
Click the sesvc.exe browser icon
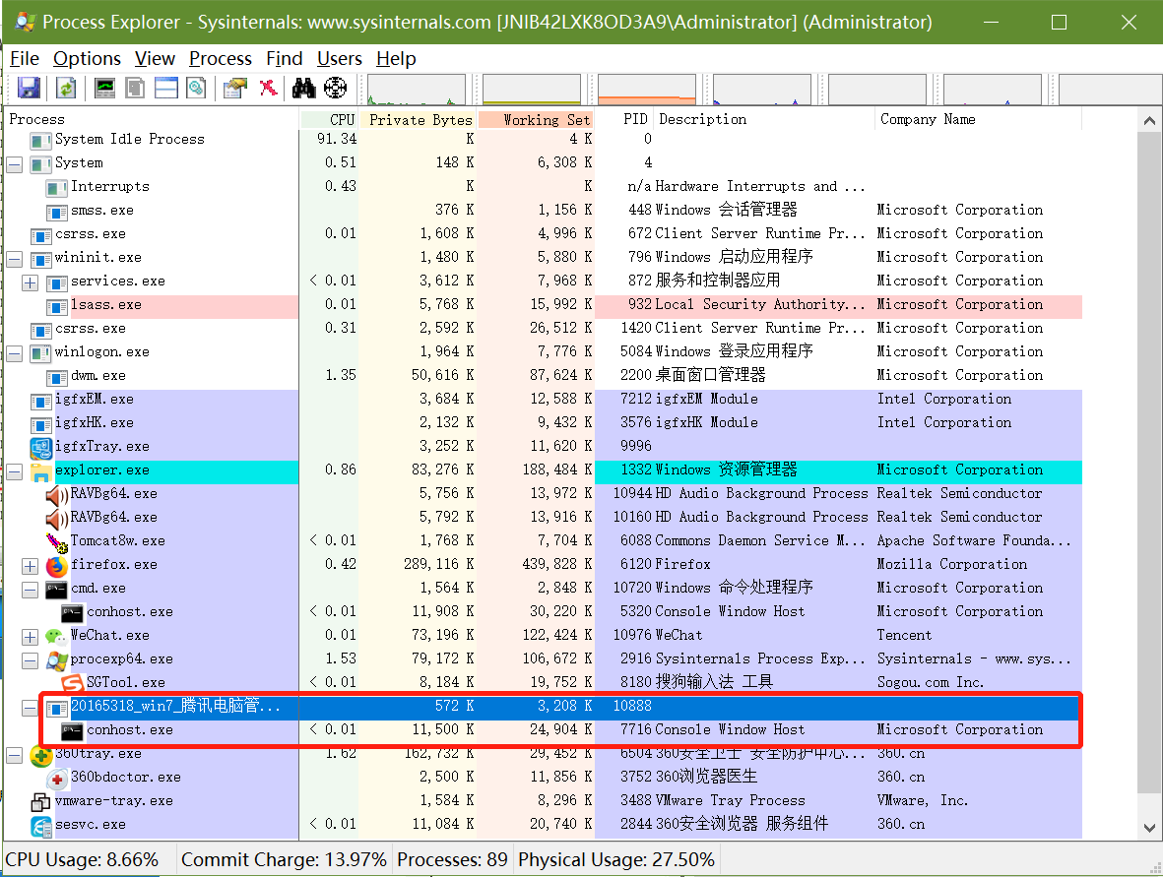40,826
